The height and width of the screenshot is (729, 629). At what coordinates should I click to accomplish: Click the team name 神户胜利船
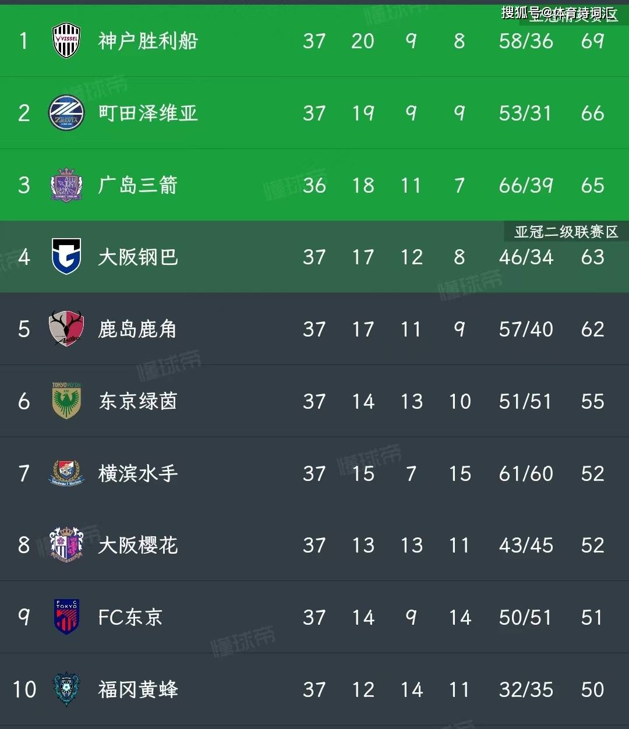point(147,41)
